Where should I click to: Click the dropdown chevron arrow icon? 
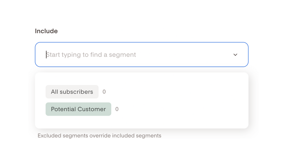click(235, 55)
